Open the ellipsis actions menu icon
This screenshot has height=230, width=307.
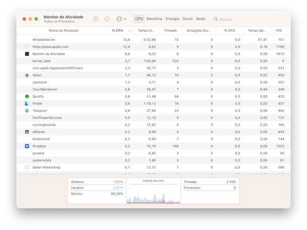tap(119, 19)
